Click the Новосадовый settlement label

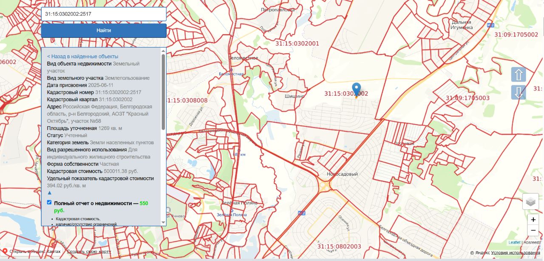(x=342, y=174)
